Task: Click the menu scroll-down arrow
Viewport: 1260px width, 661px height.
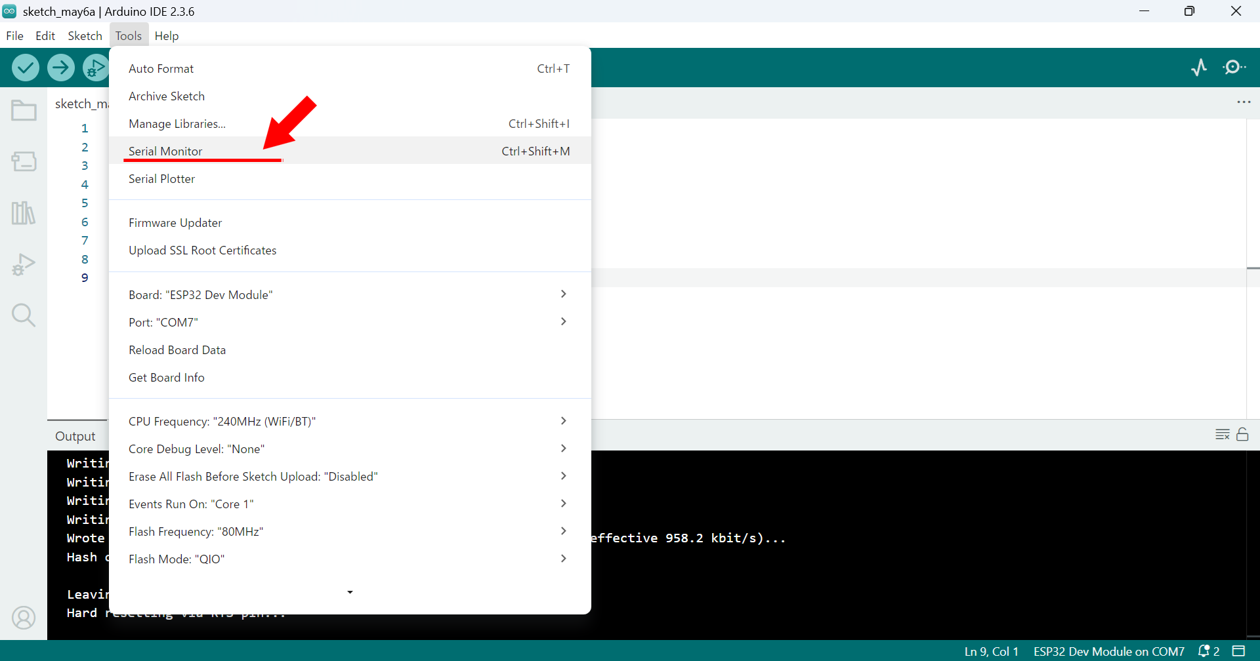Action: click(350, 592)
